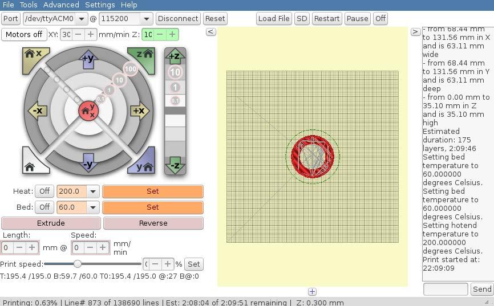Decrease XY feedrate with minus

coord(79,34)
